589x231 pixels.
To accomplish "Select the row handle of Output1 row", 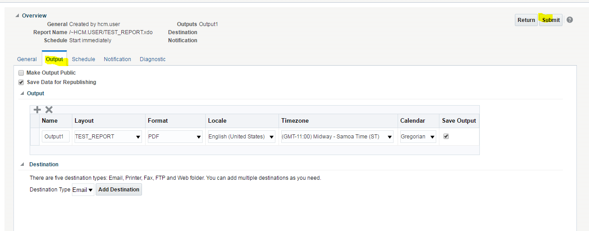I will (35, 137).
